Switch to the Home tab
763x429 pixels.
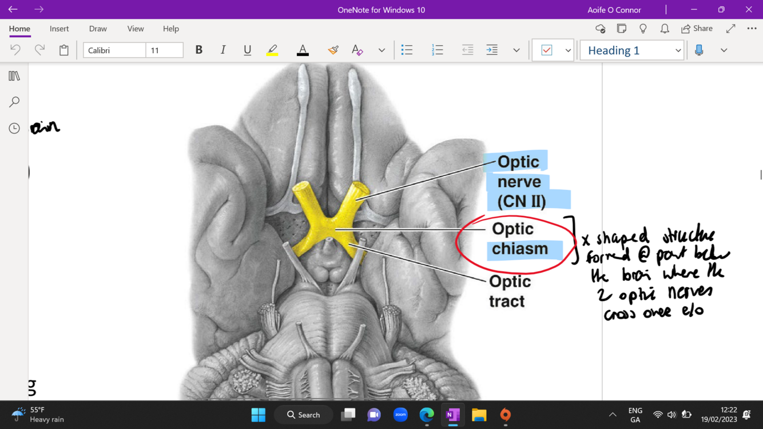click(19, 29)
